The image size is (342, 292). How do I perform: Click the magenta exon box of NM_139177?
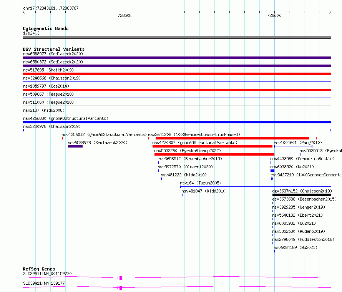pyautogui.click(x=121, y=288)
